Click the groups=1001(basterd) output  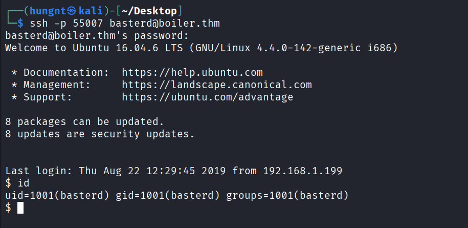click(x=287, y=195)
